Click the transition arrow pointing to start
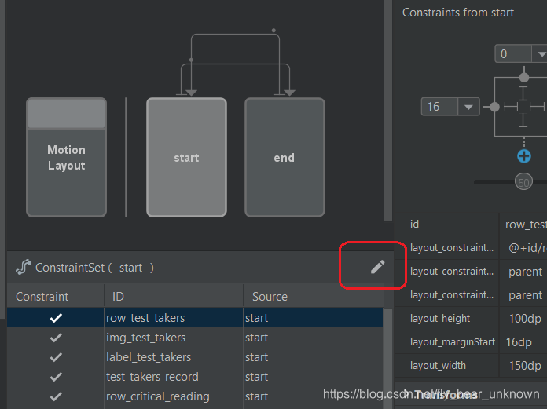The image size is (547, 409). pos(191,93)
